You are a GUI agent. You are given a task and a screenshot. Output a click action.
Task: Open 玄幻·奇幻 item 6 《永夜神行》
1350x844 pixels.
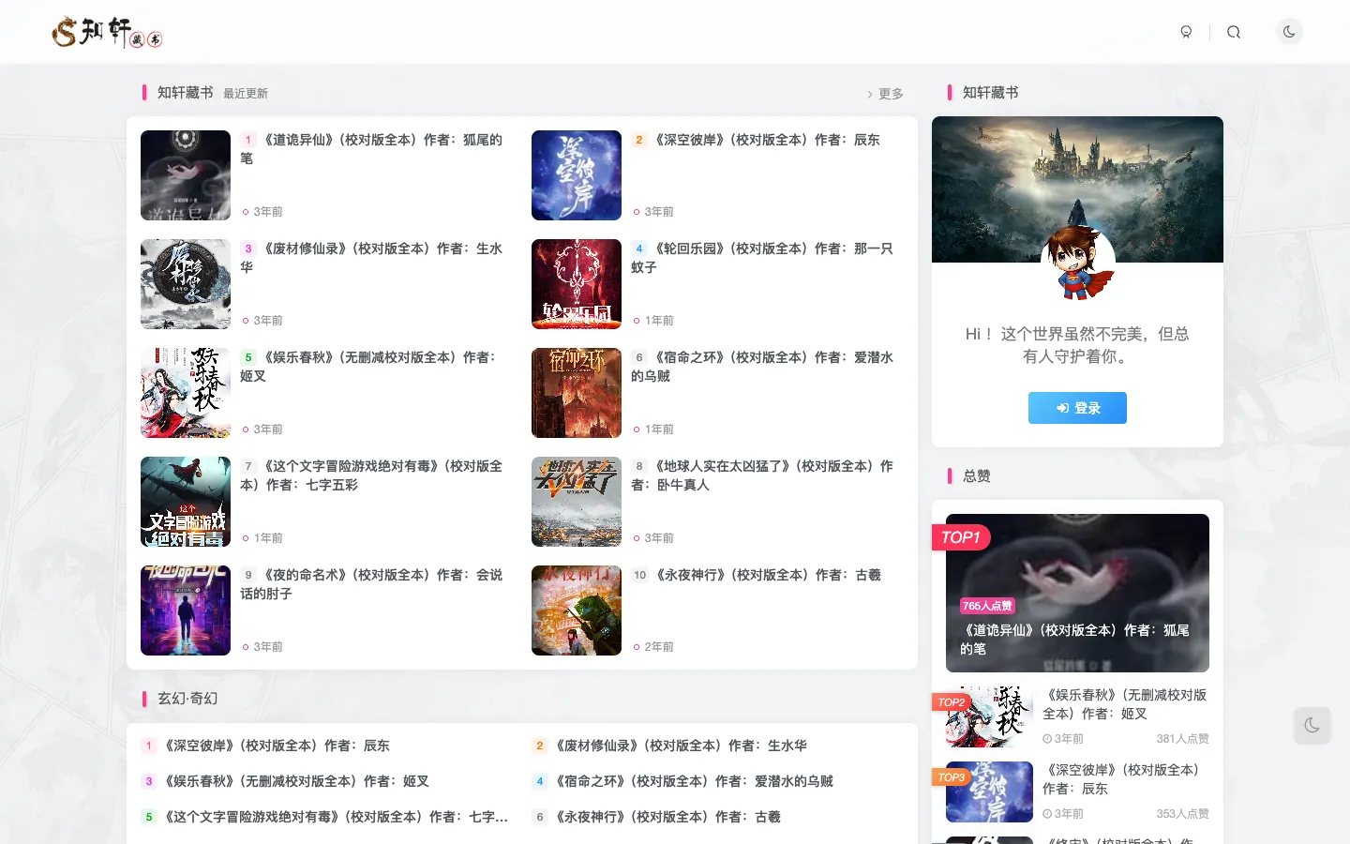click(x=667, y=817)
